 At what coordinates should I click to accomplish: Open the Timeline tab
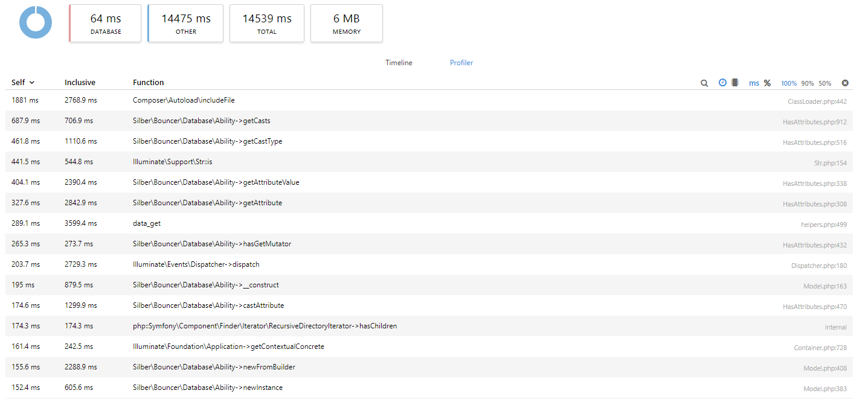pyautogui.click(x=399, y=63)
